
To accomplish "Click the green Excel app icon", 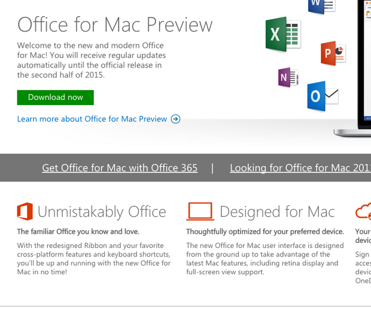I will pos(282,33).
